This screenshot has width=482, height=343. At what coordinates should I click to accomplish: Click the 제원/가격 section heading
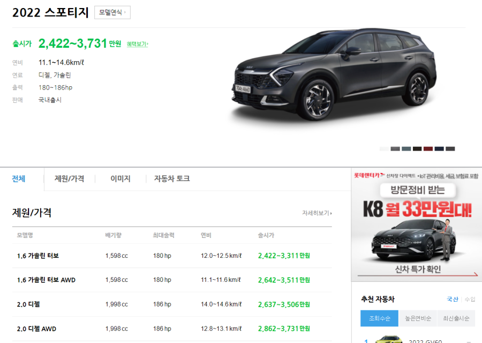pyautogui.click(x=32, y=213)
